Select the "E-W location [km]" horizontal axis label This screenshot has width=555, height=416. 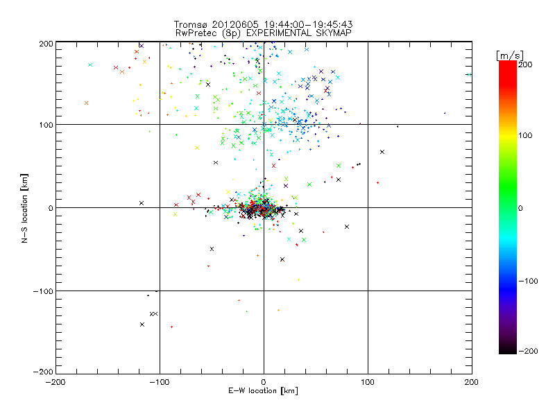(x=263, y=391)
